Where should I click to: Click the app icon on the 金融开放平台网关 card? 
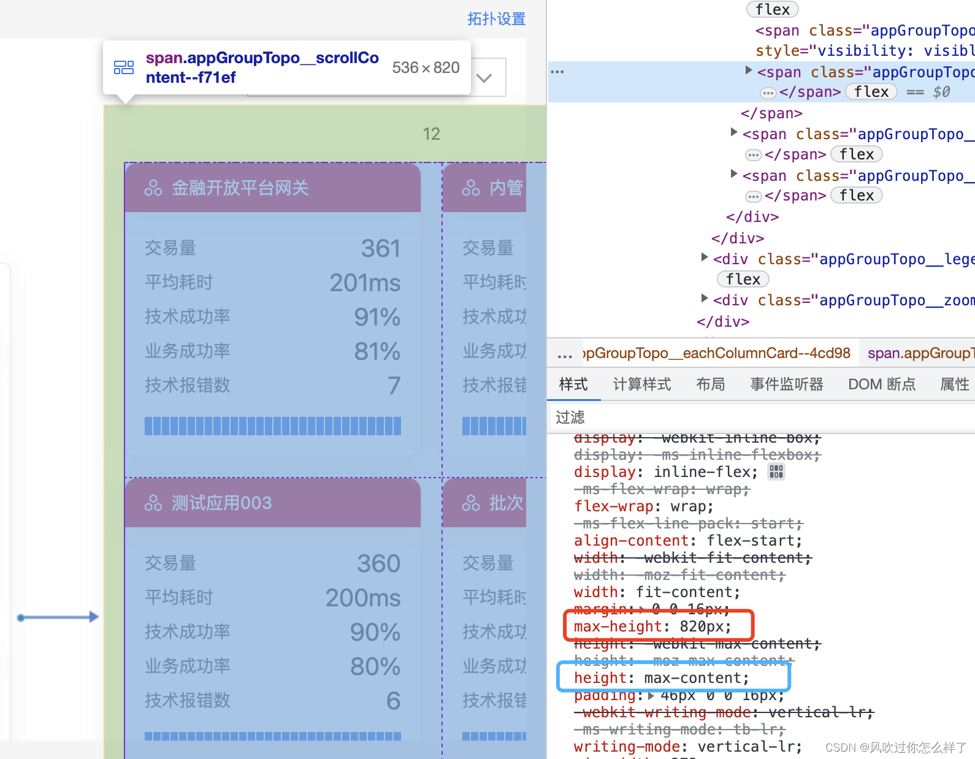153,188
